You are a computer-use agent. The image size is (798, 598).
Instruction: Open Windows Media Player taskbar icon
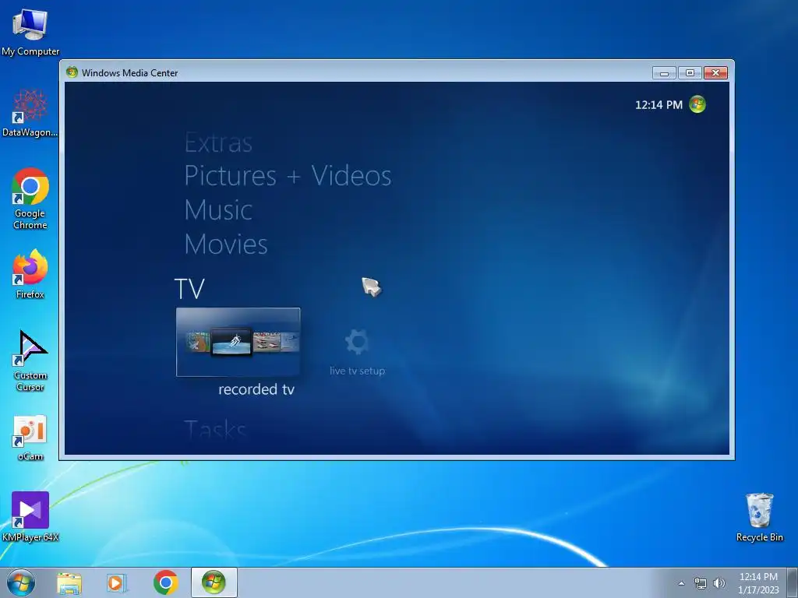[x=117, y=582]
